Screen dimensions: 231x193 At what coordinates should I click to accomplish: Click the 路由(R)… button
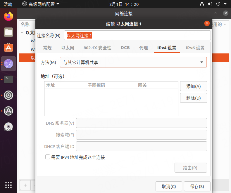(191, 168)
